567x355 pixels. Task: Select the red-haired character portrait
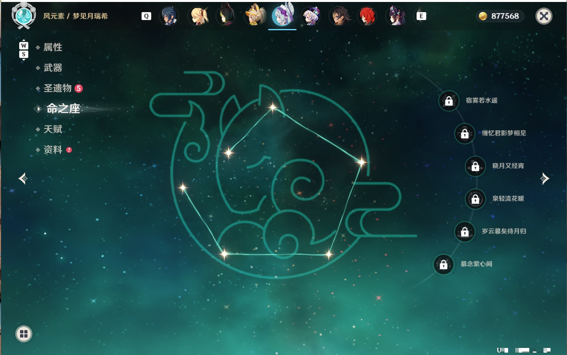[x=367, y=16]
